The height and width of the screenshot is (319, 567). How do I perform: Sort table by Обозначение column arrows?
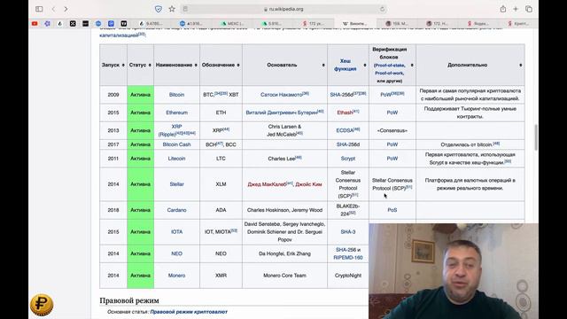tap(238, 65)
